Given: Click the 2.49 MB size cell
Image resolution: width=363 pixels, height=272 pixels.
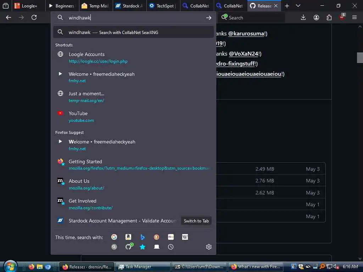Looking at the screenshot, I should [264, 169].
